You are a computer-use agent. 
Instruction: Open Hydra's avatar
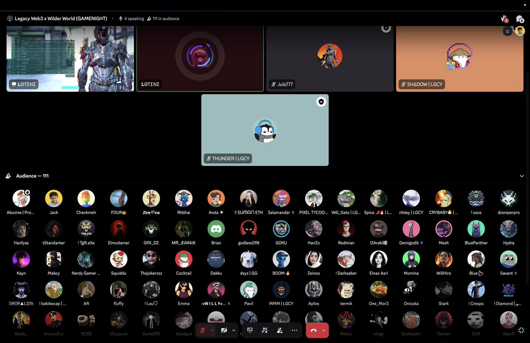pos(508,229)
